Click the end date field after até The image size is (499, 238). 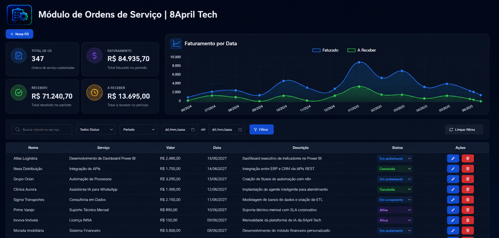pyautogui.click(x=227, y=129)
